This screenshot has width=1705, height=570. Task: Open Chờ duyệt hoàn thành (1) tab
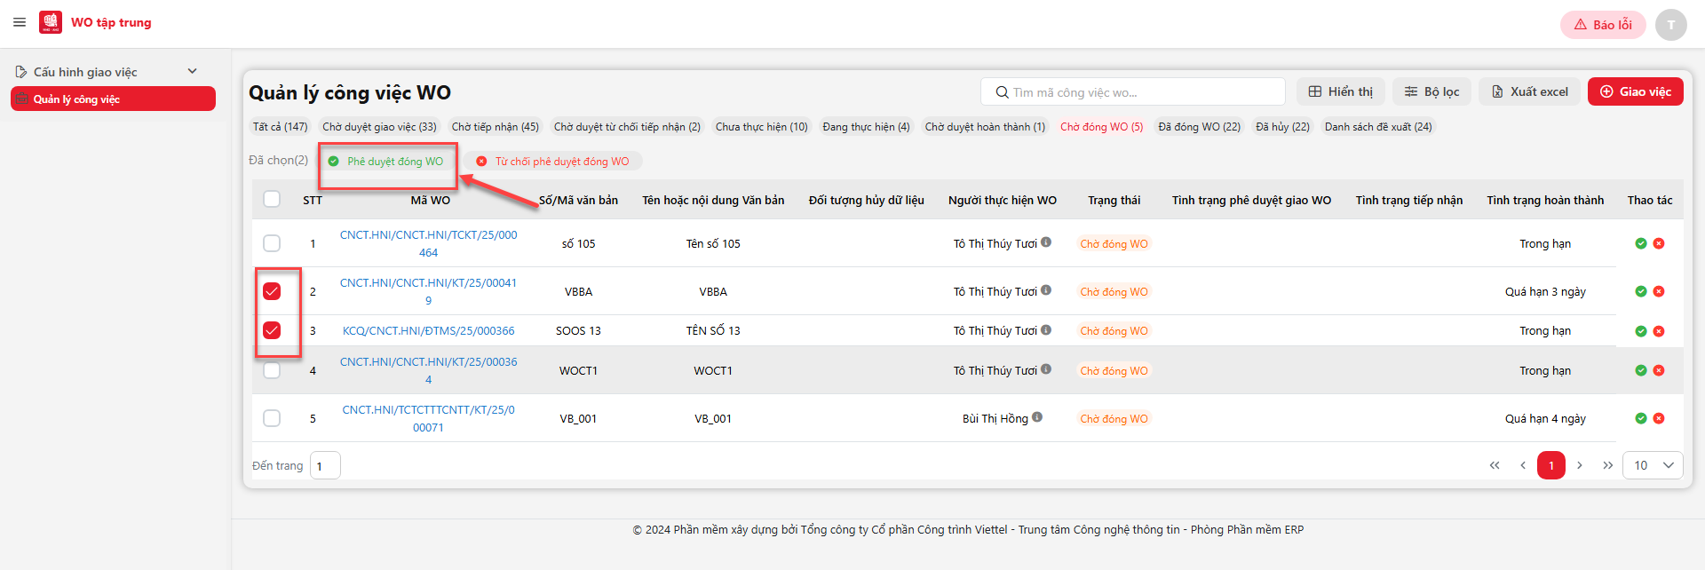click(x=985, y=127)
